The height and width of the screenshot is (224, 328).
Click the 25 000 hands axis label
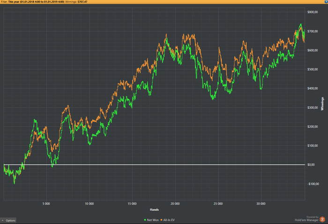pos(218,204)
